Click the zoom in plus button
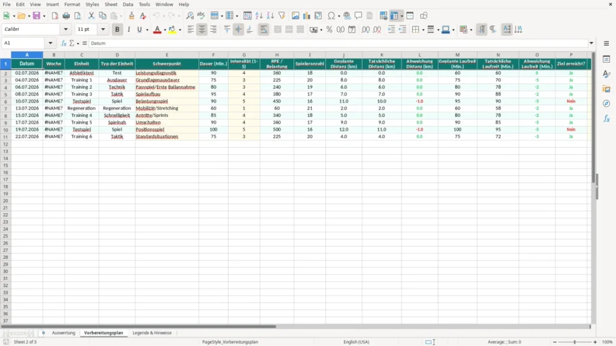616x346 pixels. [595, 342]
